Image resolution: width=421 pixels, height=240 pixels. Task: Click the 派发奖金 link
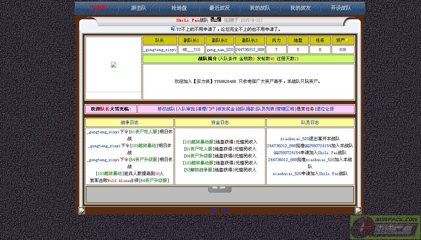click(226, 109)
